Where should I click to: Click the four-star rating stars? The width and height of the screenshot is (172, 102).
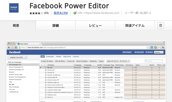point(36,13)
